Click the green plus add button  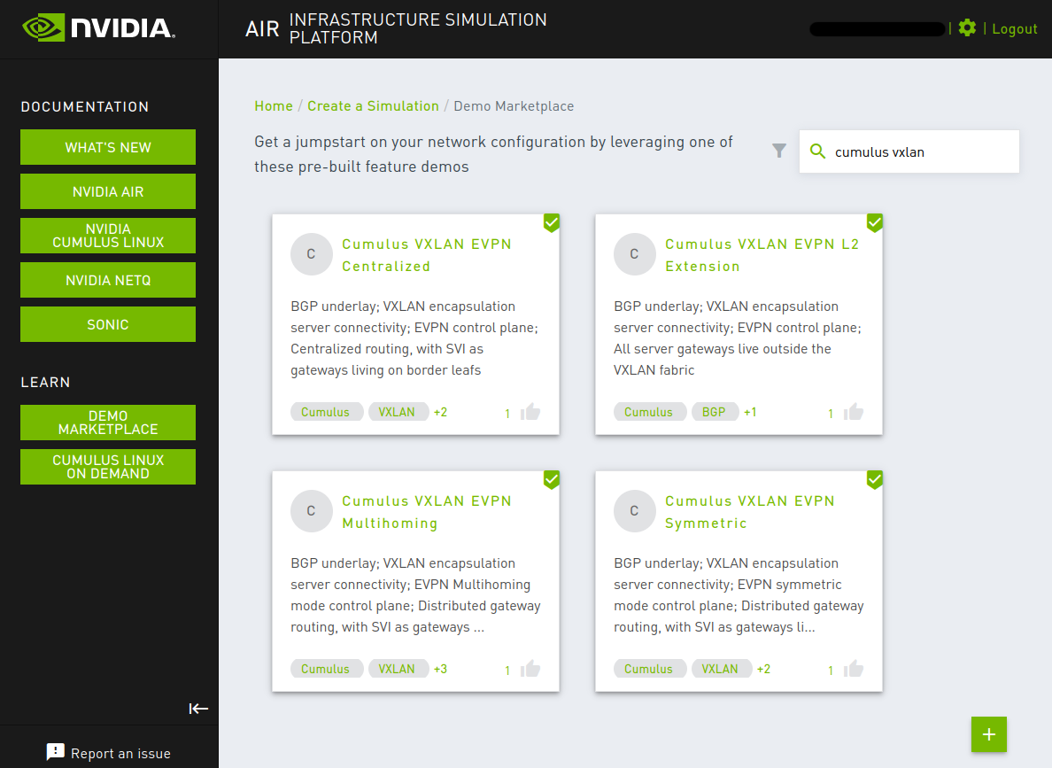point(989,734)
